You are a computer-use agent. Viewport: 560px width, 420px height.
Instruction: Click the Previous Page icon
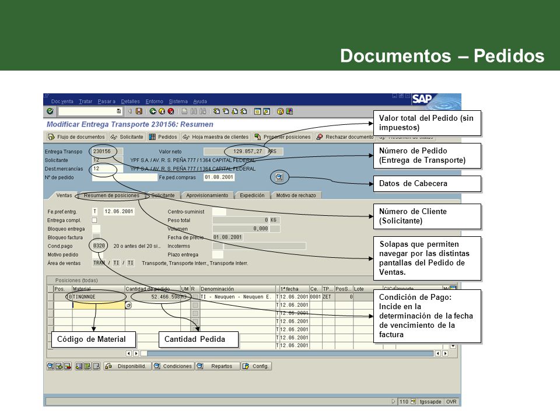tap(225, 111)
